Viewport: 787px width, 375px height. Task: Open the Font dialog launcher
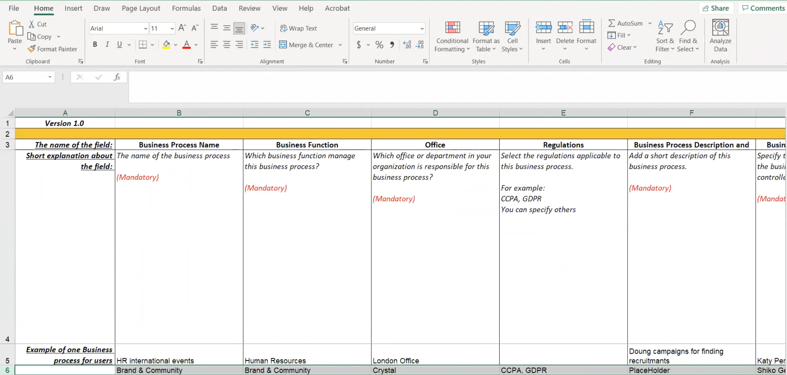click(x=200, y=61)
